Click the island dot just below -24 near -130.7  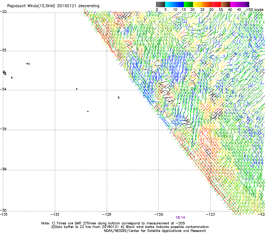pos(77,89)
